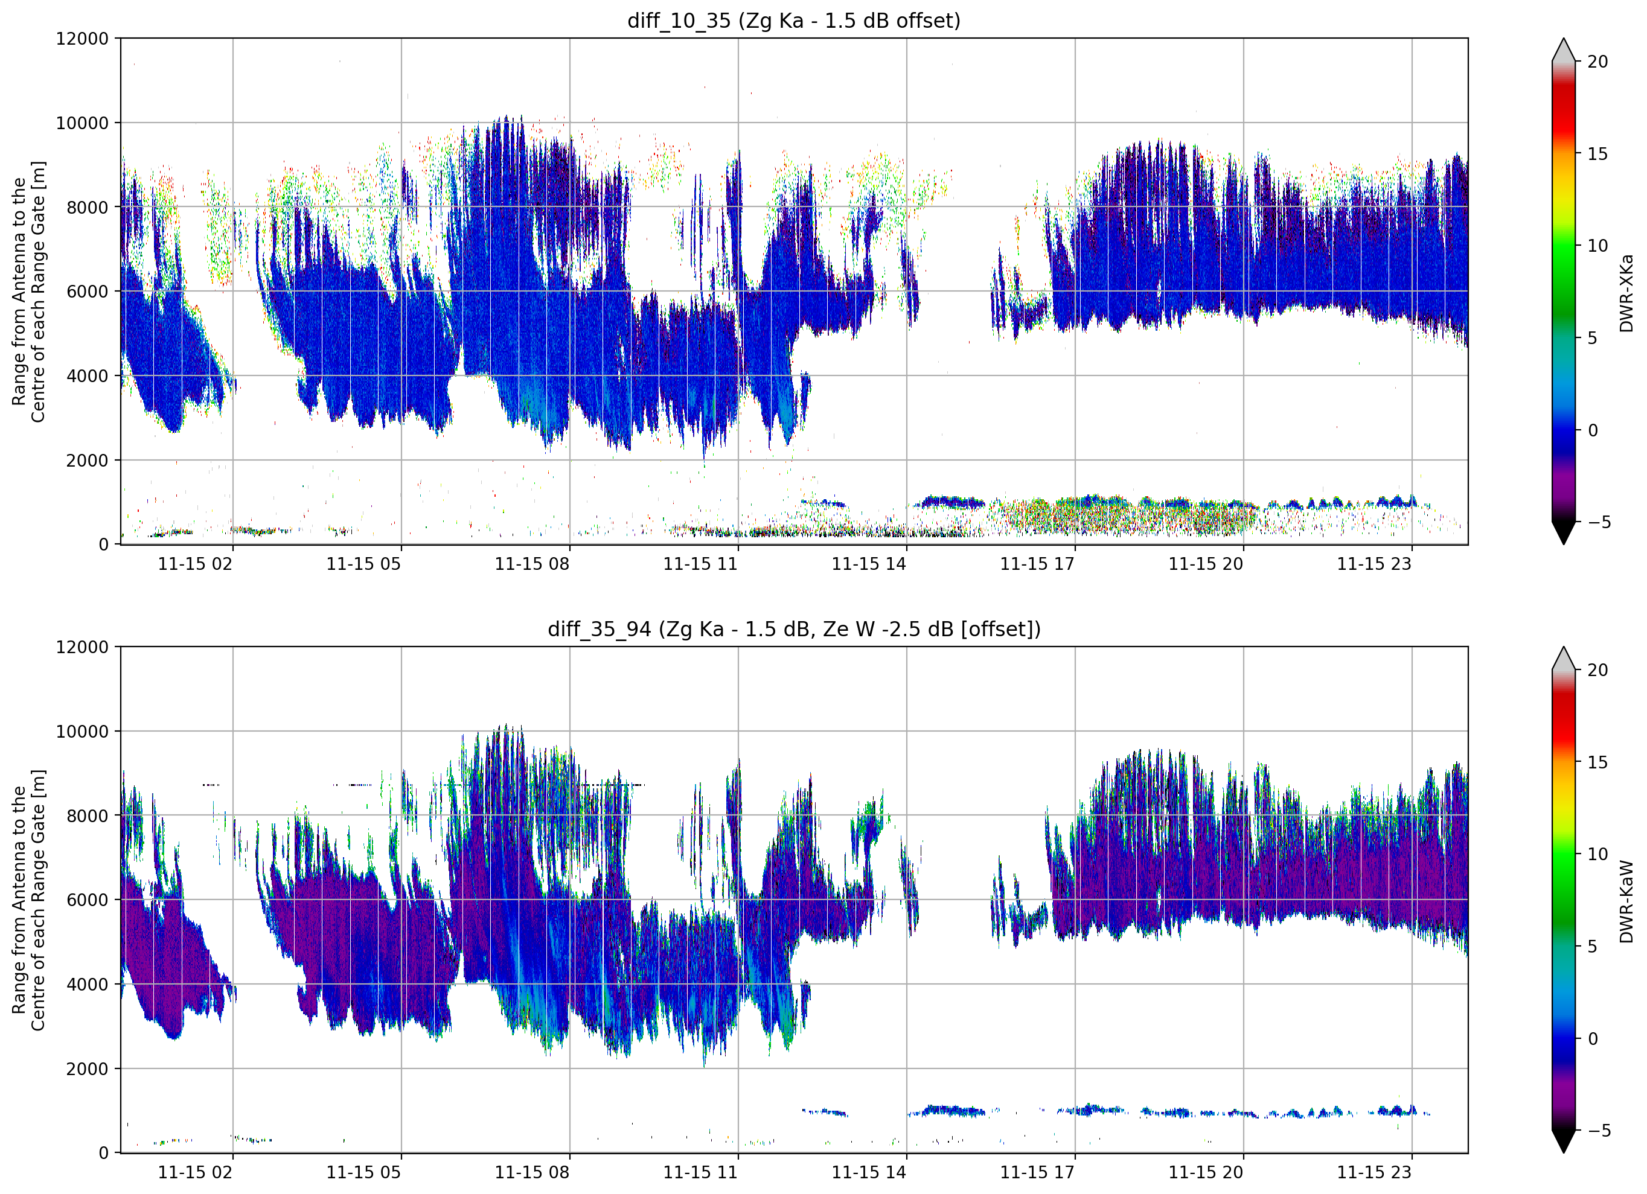
Task: Click the bottom plot y-axis Range title
Action: pyautogui.click(x=28, y=900)
